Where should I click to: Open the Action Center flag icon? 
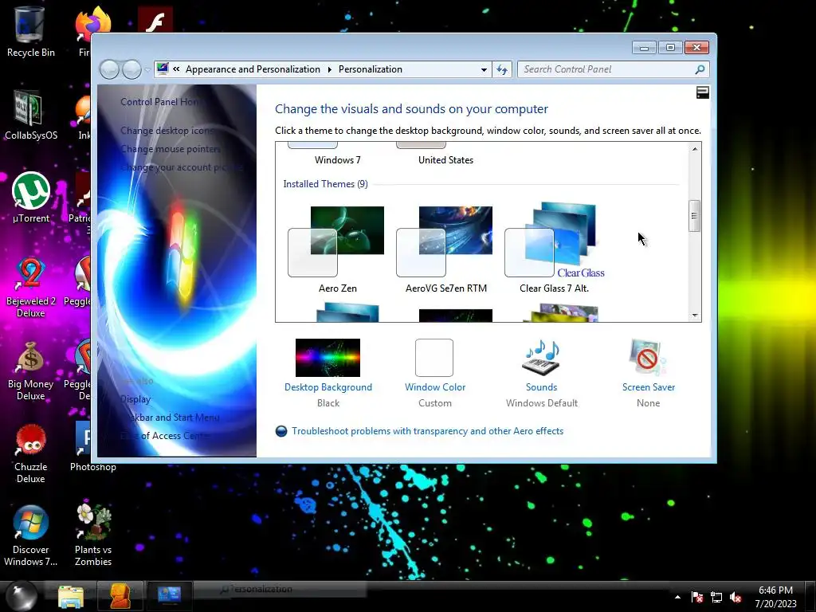click(697, 598)
